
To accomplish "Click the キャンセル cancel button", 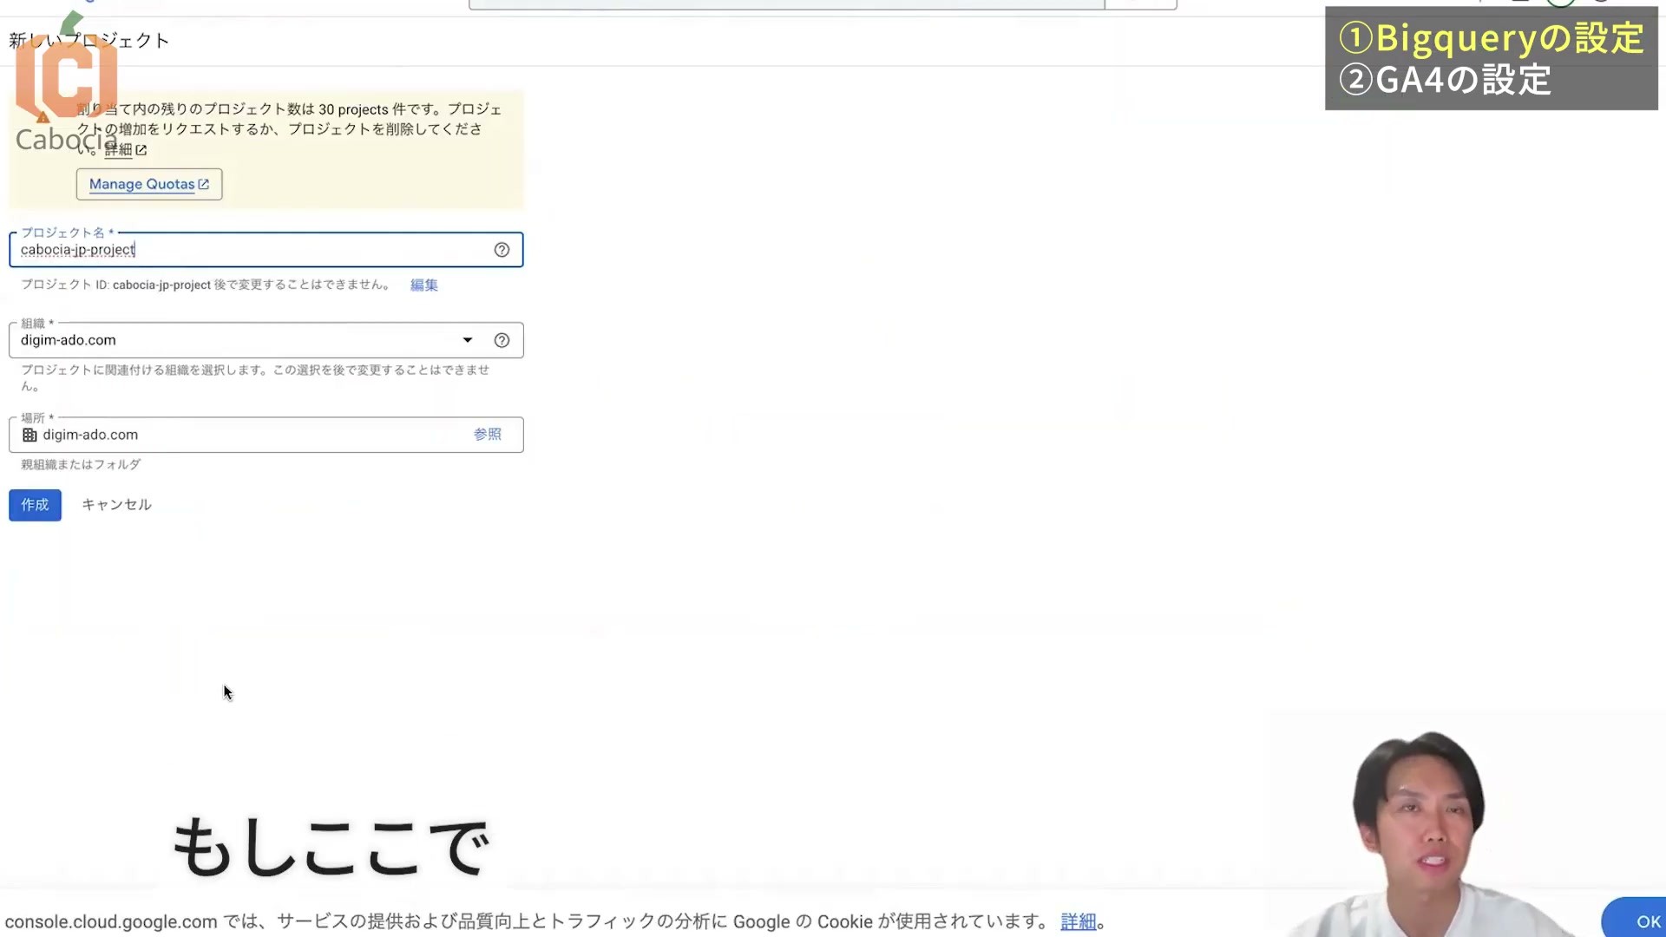I will coord(116,505).
